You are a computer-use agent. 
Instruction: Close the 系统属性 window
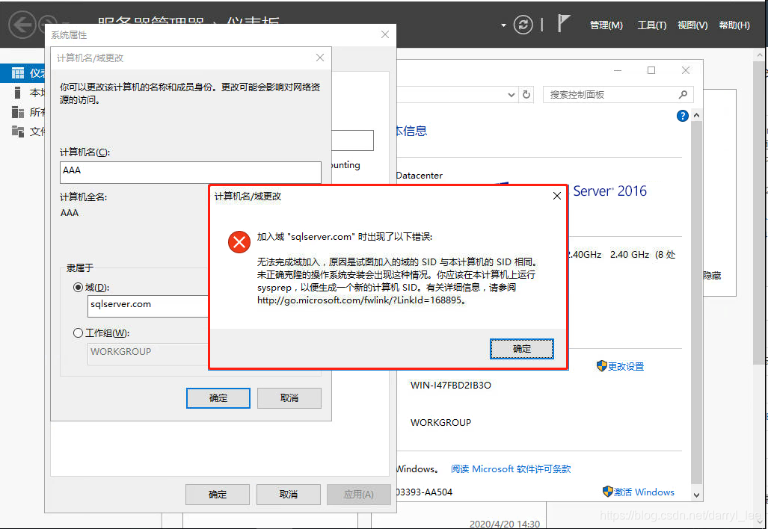(x=385, y=35)
